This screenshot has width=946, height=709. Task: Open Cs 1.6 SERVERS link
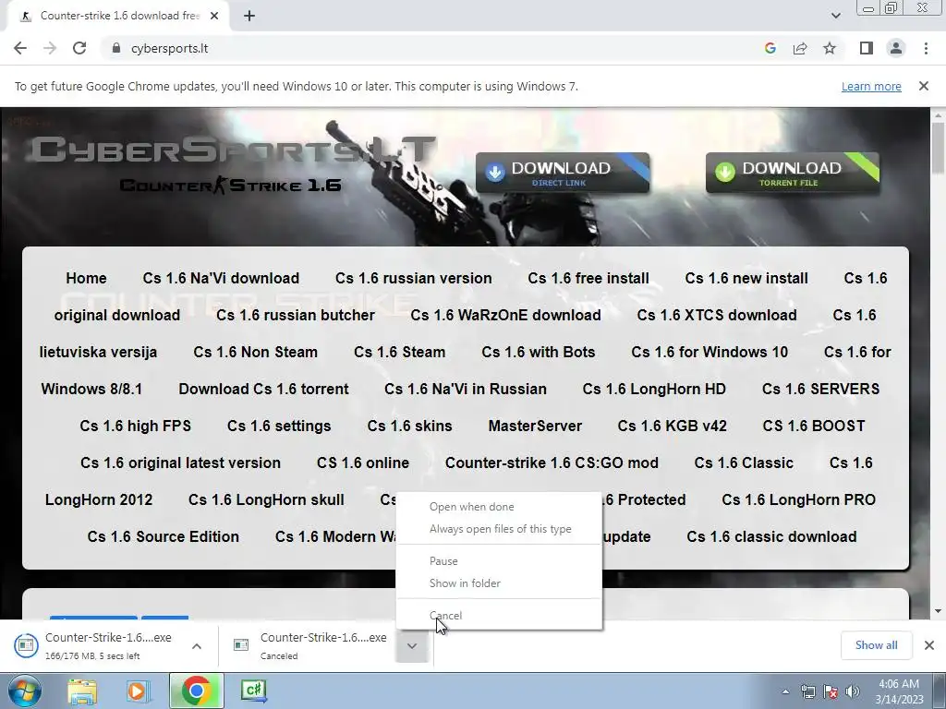click(820, 389)
